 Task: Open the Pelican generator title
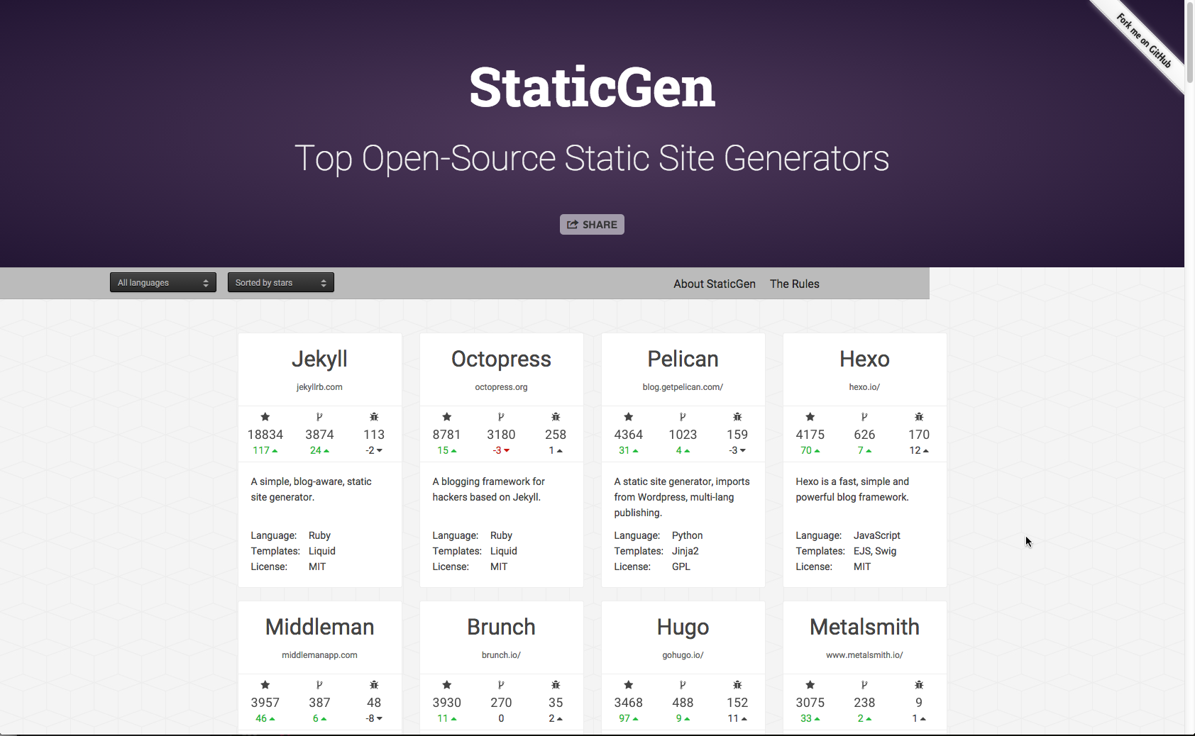683,359
